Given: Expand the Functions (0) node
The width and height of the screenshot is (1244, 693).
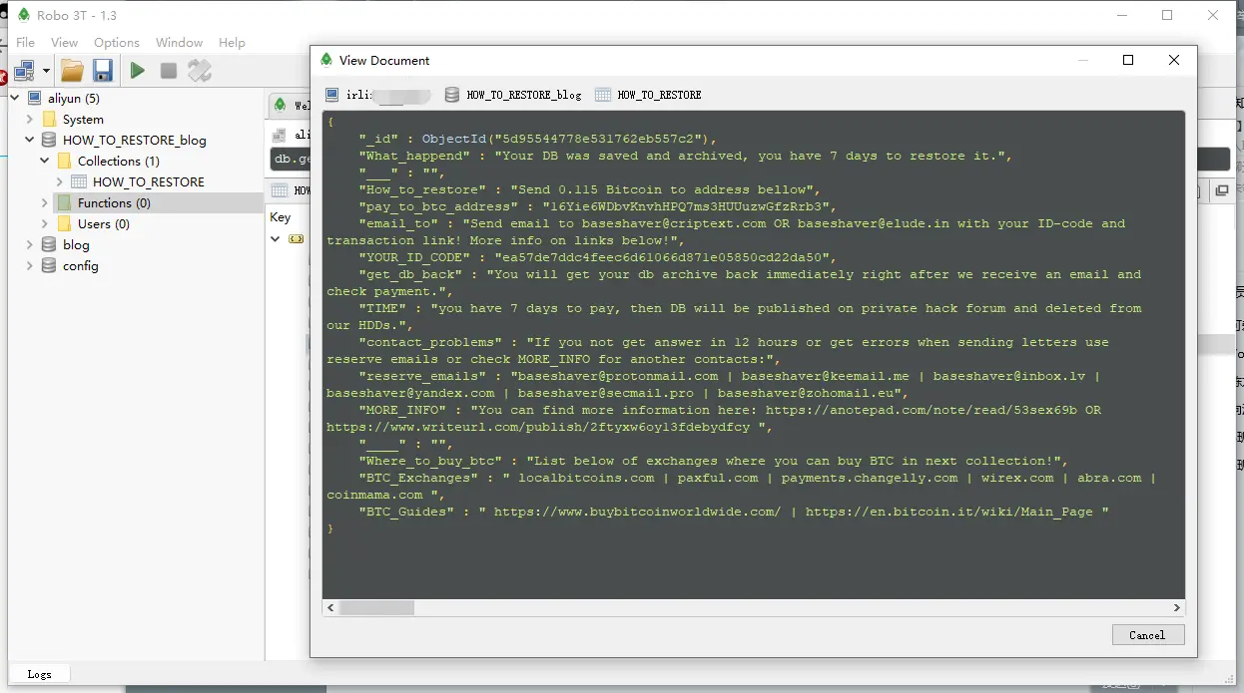Looking at the screenshot, I should point(45,202).
